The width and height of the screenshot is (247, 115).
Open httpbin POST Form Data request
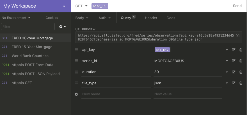click(35, 65)
